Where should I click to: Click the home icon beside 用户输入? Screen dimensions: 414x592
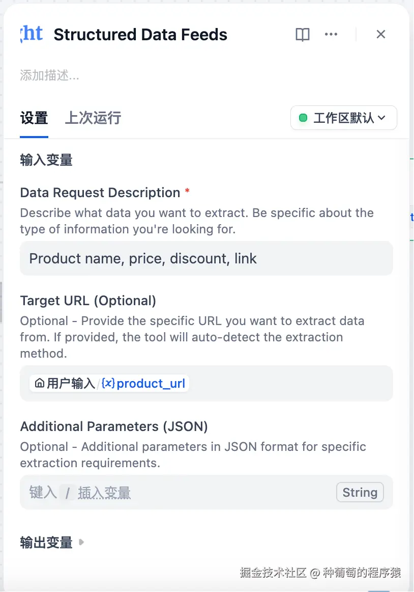(40, 383)
